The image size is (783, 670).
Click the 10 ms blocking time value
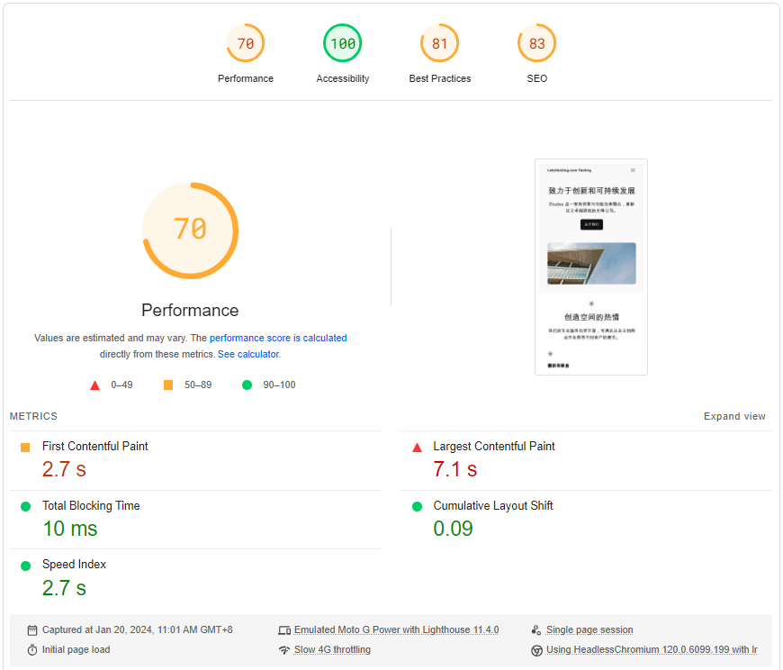coord(70,529)
